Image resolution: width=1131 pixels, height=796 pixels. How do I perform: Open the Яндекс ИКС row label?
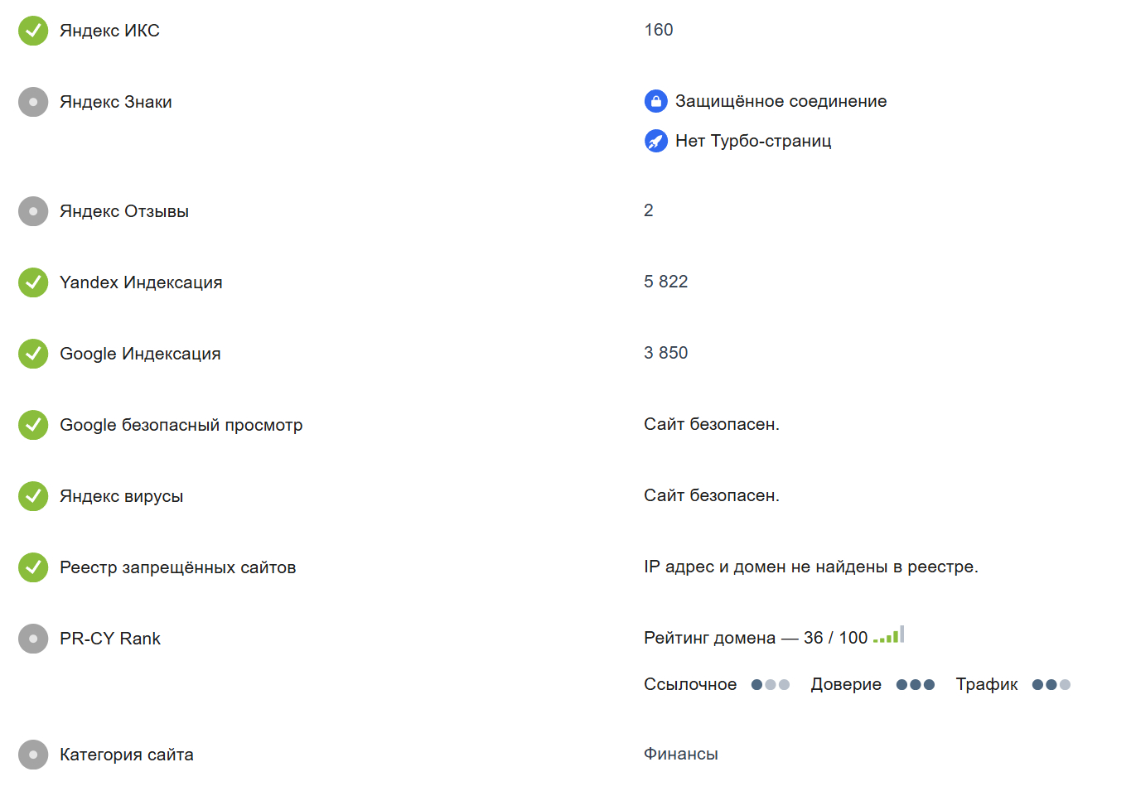click(x=109, y=31)
